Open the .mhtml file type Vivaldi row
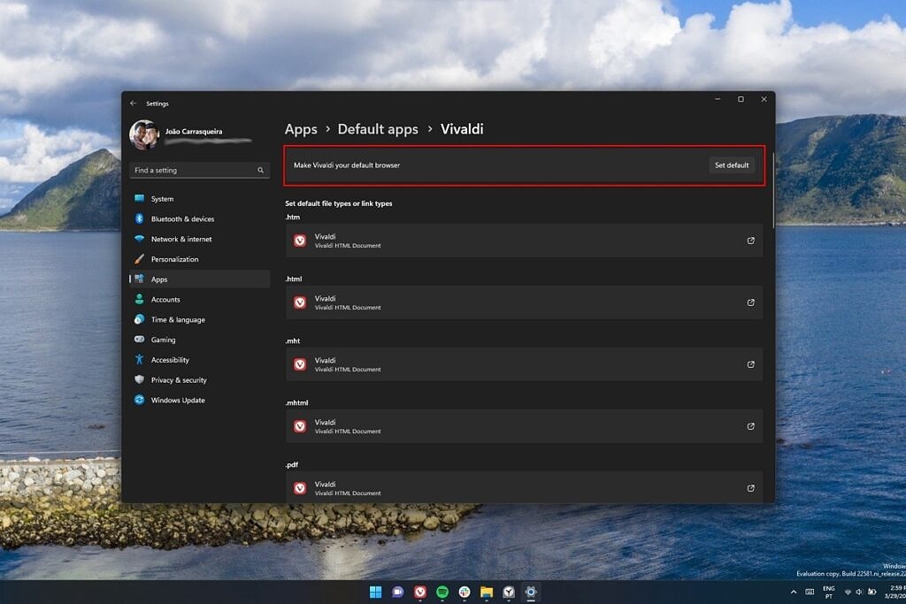The width and height of the screenshot is (906, 604). click(524, 426)
